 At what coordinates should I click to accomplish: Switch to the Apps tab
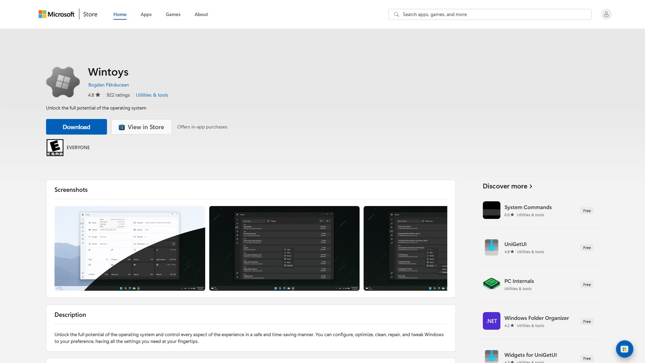tap(146, 14)
